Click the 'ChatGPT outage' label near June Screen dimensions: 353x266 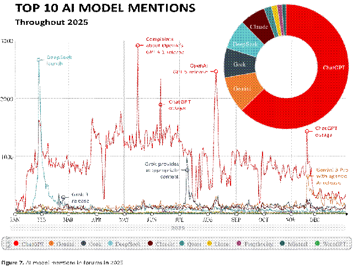pyautogui.click(x=180, y=105)
